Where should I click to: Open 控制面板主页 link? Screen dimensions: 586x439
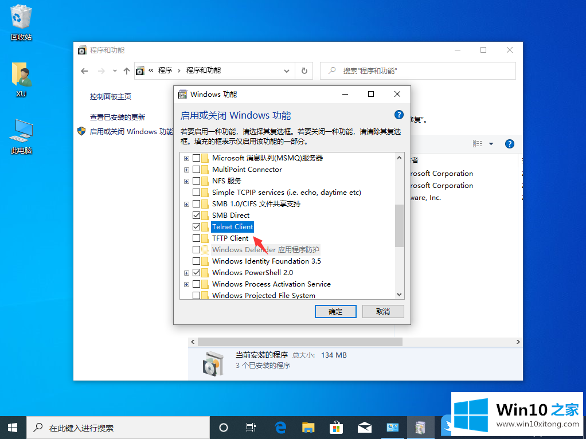point(111,97)
